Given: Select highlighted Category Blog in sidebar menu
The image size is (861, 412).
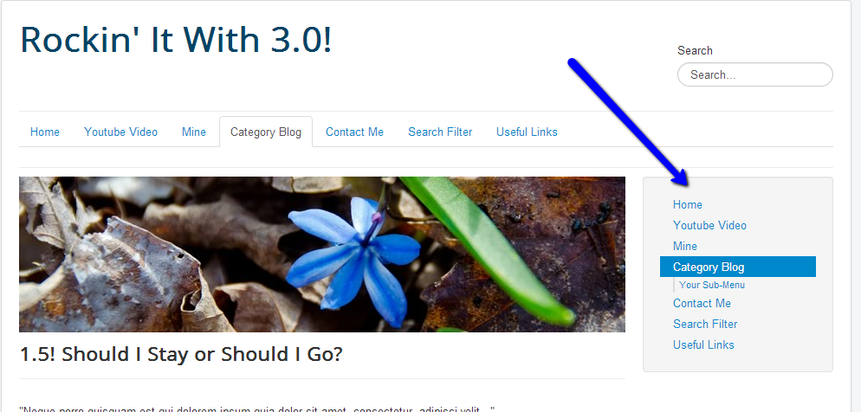Looking at the screenshot, I should point(737,267).
